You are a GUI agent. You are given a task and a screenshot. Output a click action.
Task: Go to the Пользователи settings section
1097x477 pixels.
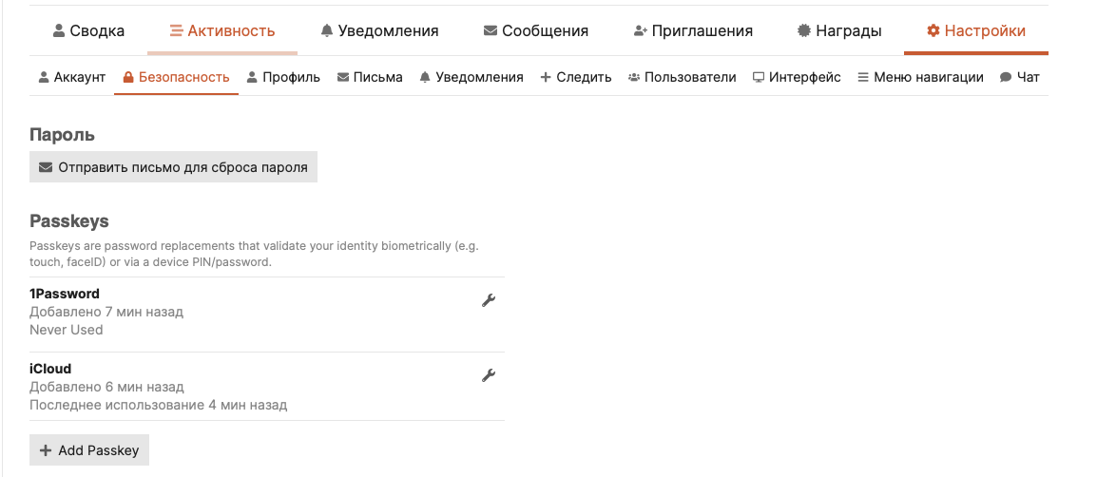(682, 77)
